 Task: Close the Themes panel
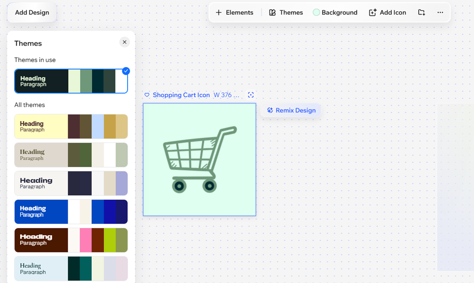(x=125, y=42)
